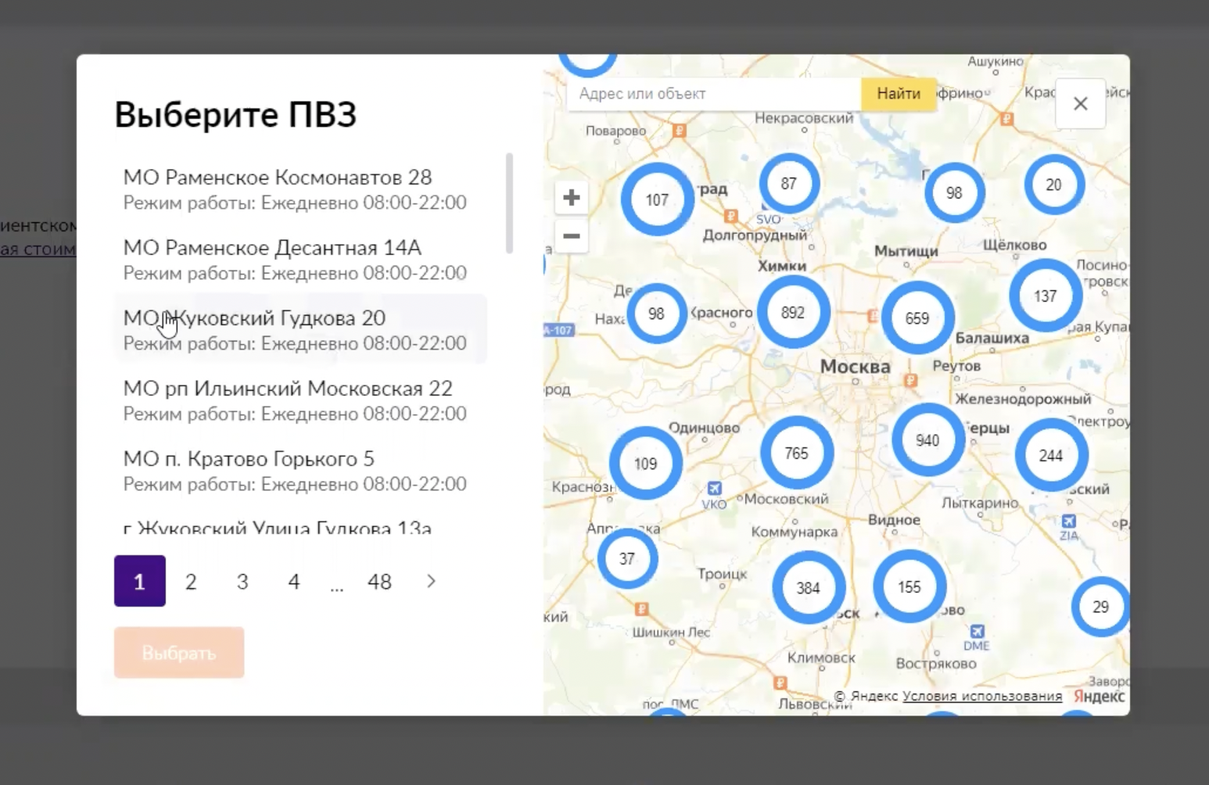This screenshot has height=785, width=1209.
Task: Click the pickup list scrollbar
Action: (x=509, y=203)
